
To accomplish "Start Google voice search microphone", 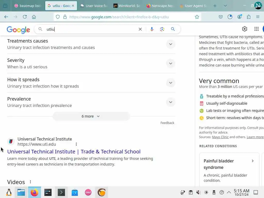I will click(x=152, y=29).
